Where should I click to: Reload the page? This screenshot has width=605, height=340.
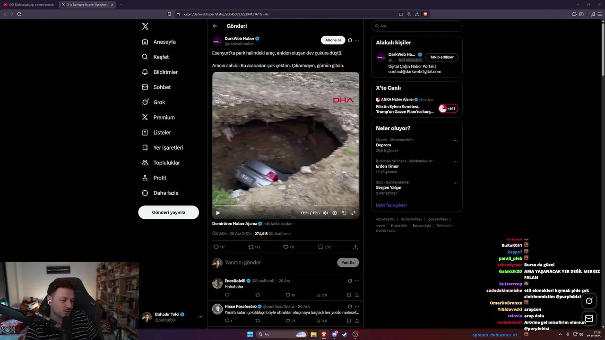tap(19, 14)
